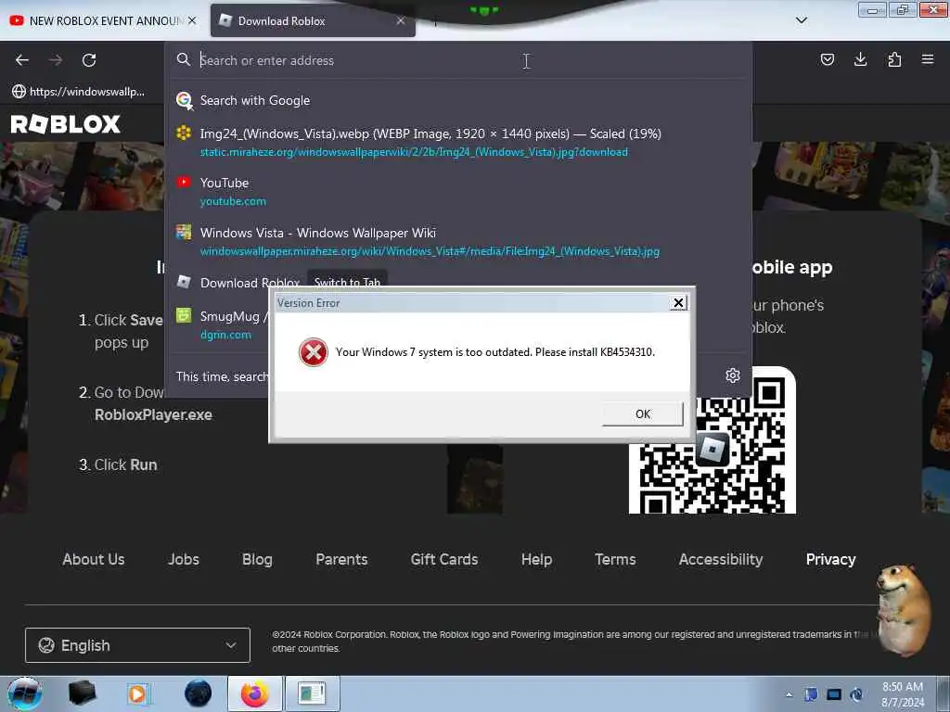Screen dimensions: 950x712
Task: Reload the current page
Action: pos(89,60)
